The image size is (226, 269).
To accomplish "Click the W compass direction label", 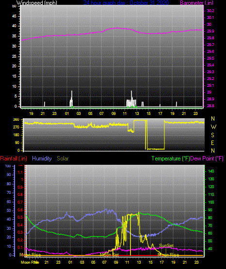I will tap(213, 127).
